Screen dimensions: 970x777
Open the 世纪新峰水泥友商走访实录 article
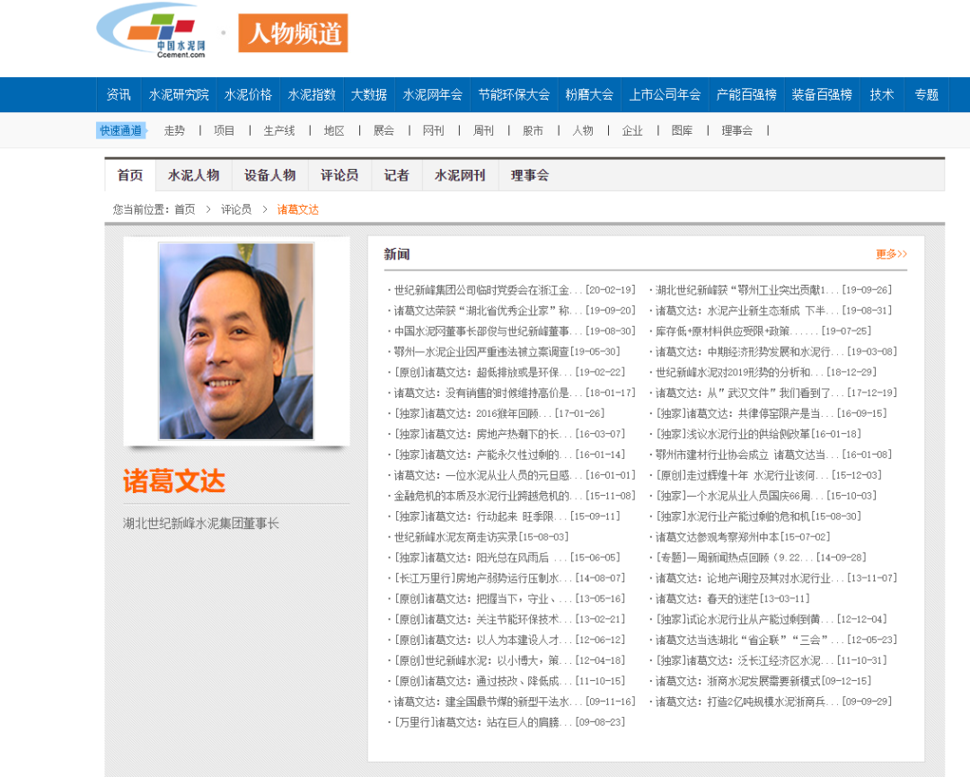click(x=481, y=537)
